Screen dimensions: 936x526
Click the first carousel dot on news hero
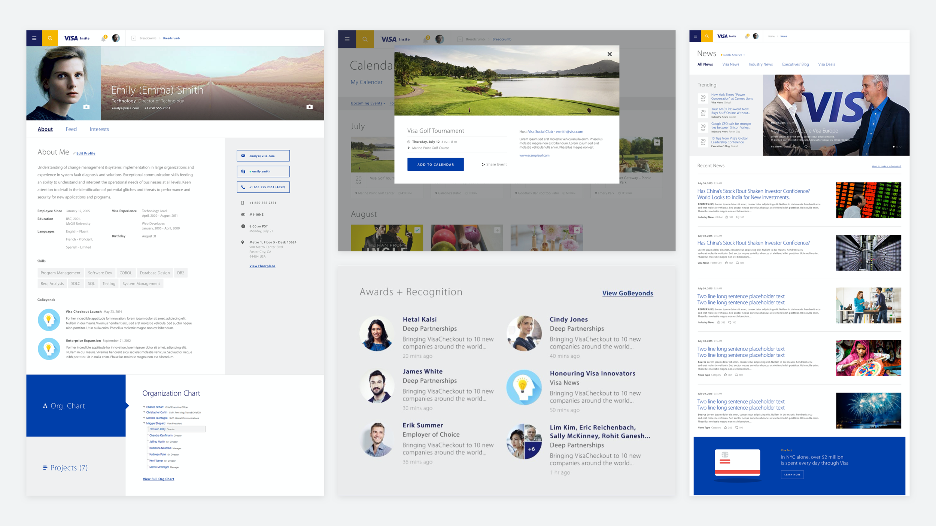click(x=894, y=147)
